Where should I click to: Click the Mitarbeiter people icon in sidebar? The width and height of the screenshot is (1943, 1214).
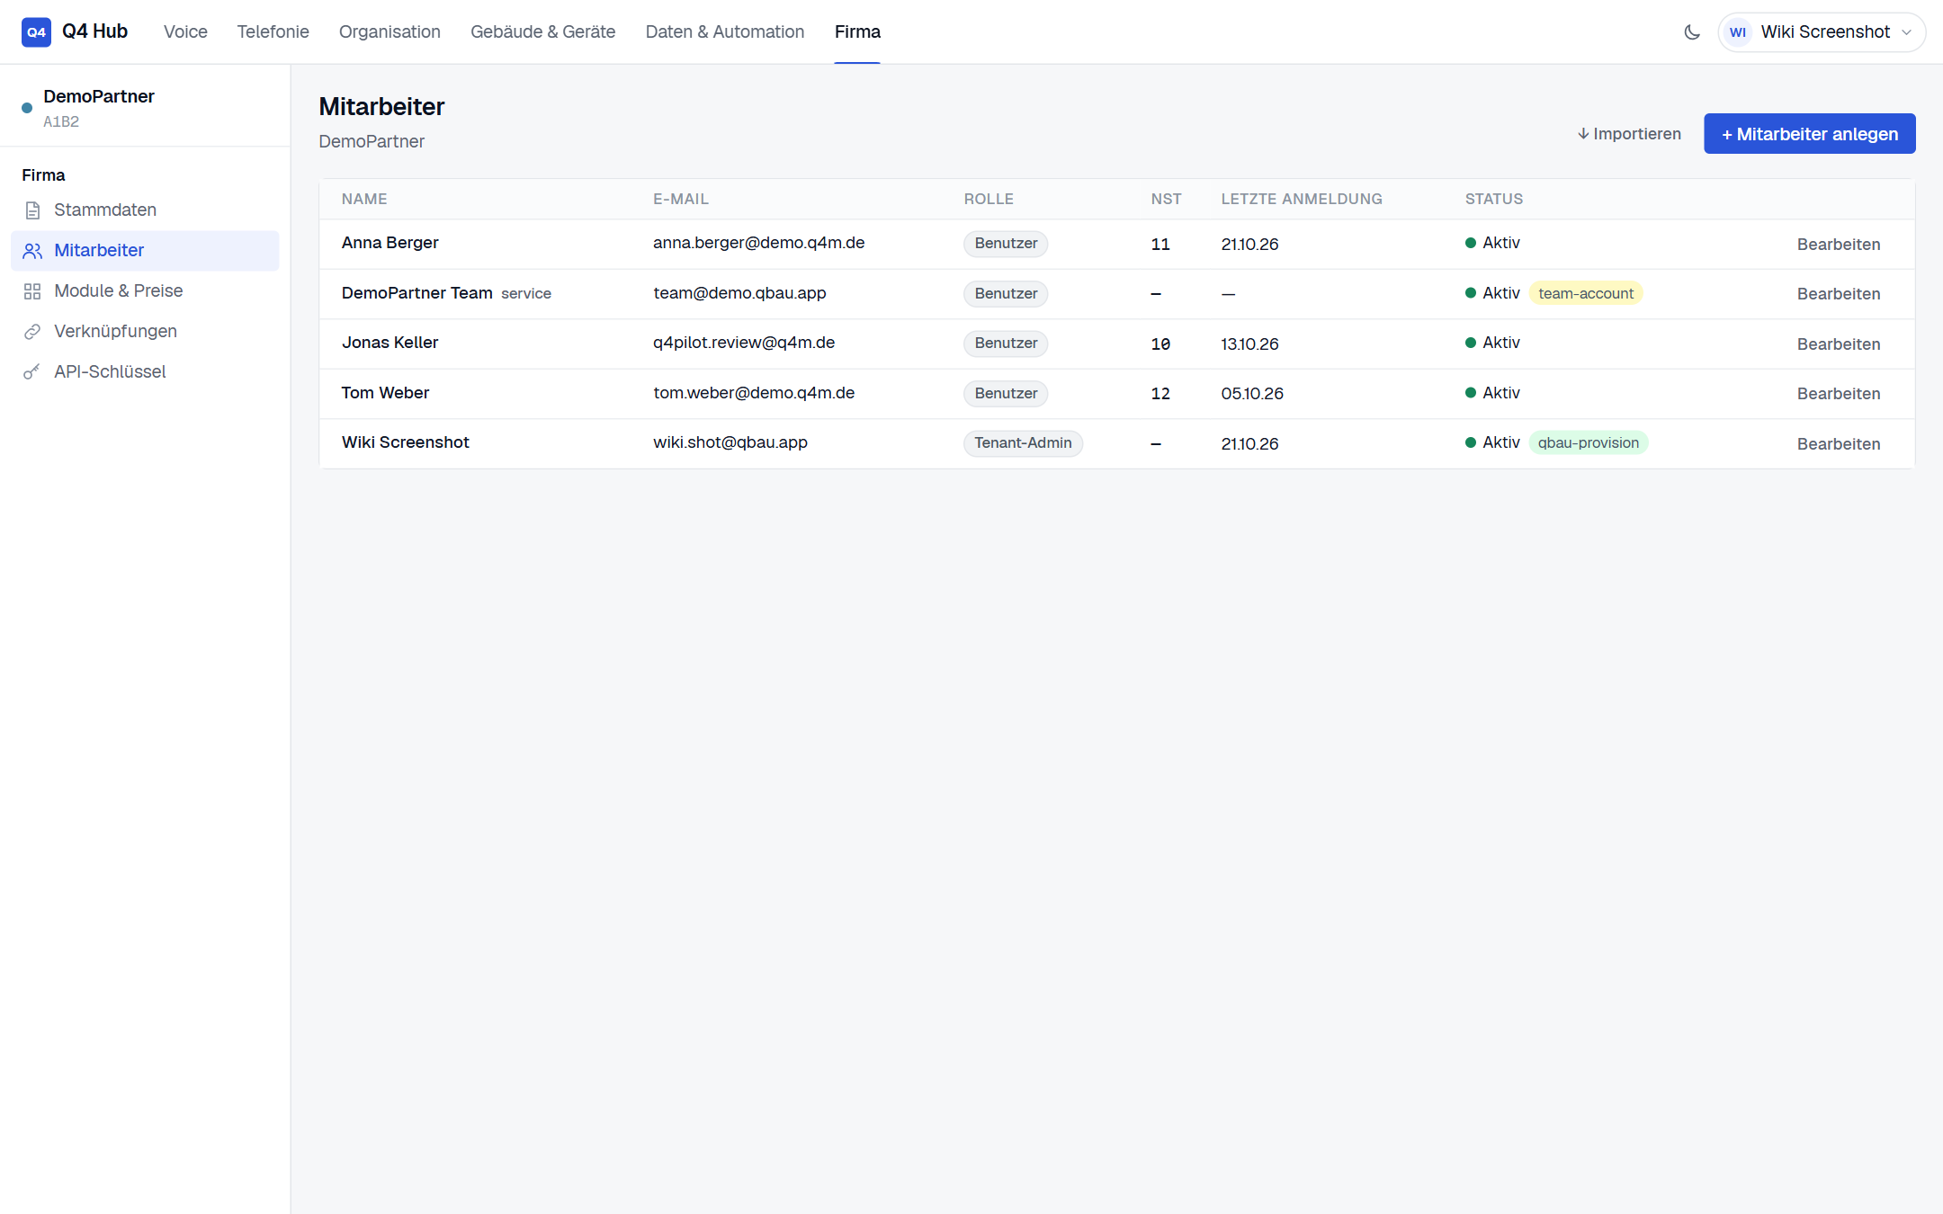32,251
